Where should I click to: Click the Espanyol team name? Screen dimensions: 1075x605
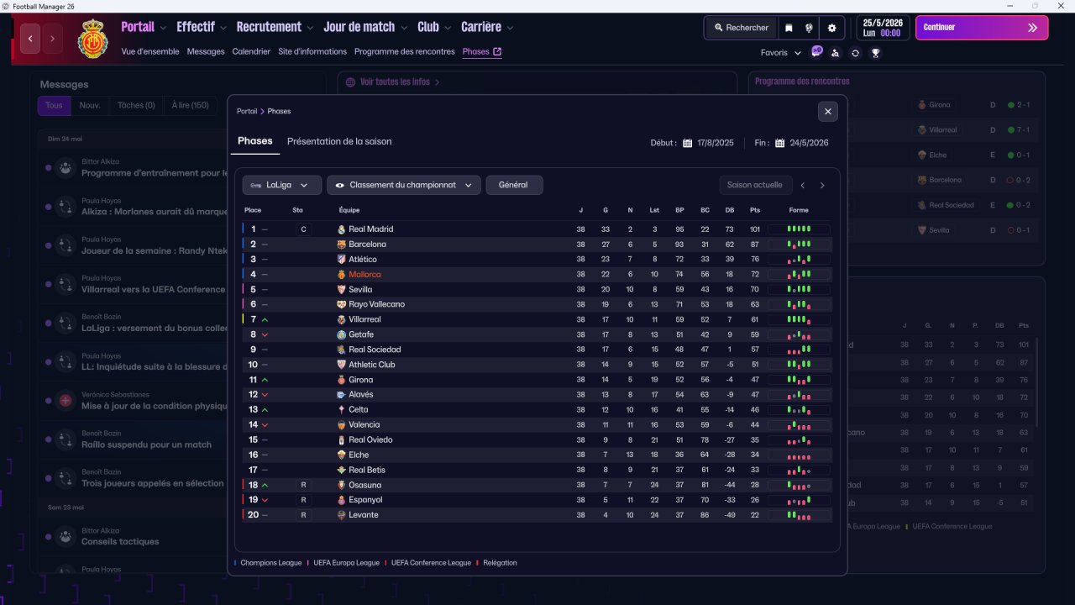365,500
